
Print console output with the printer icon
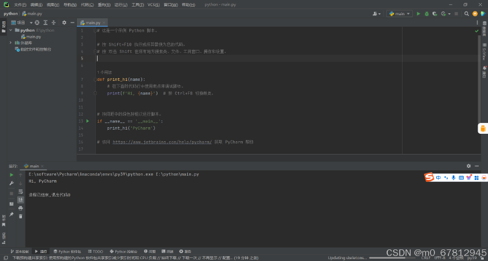21,208
